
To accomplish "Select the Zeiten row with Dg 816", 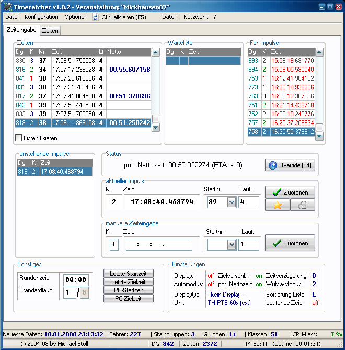I will (83, 70).
